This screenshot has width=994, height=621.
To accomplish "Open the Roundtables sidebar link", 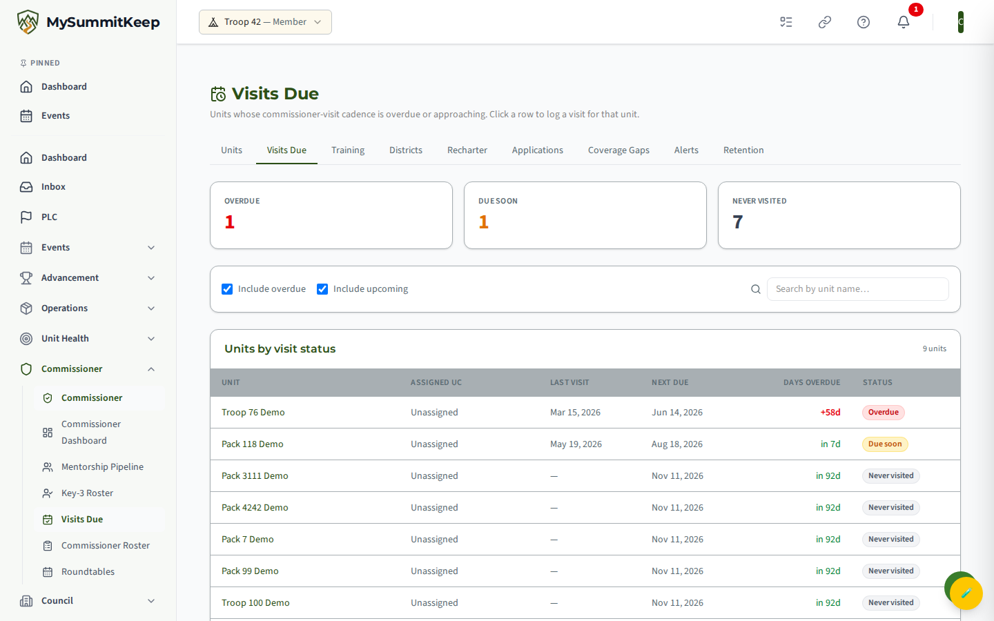I will 99,572.
